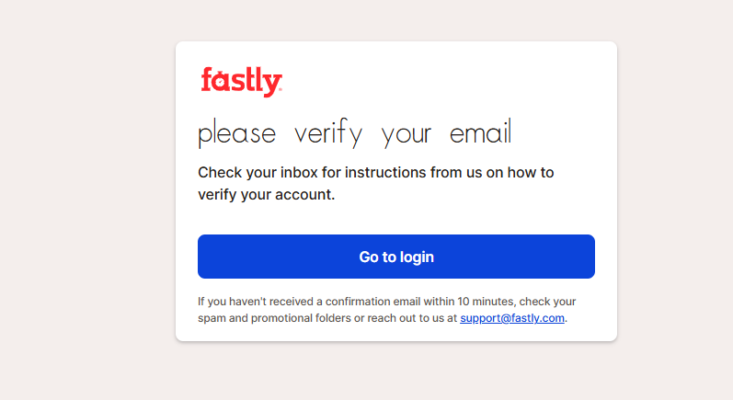Click the 'verify your account.' line
Screen dimensions: 733x400
point(267,194)
